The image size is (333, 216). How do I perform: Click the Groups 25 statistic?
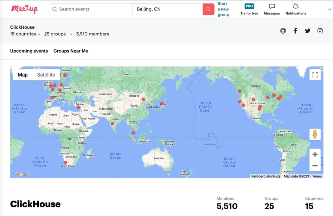(x=271, y=203)
